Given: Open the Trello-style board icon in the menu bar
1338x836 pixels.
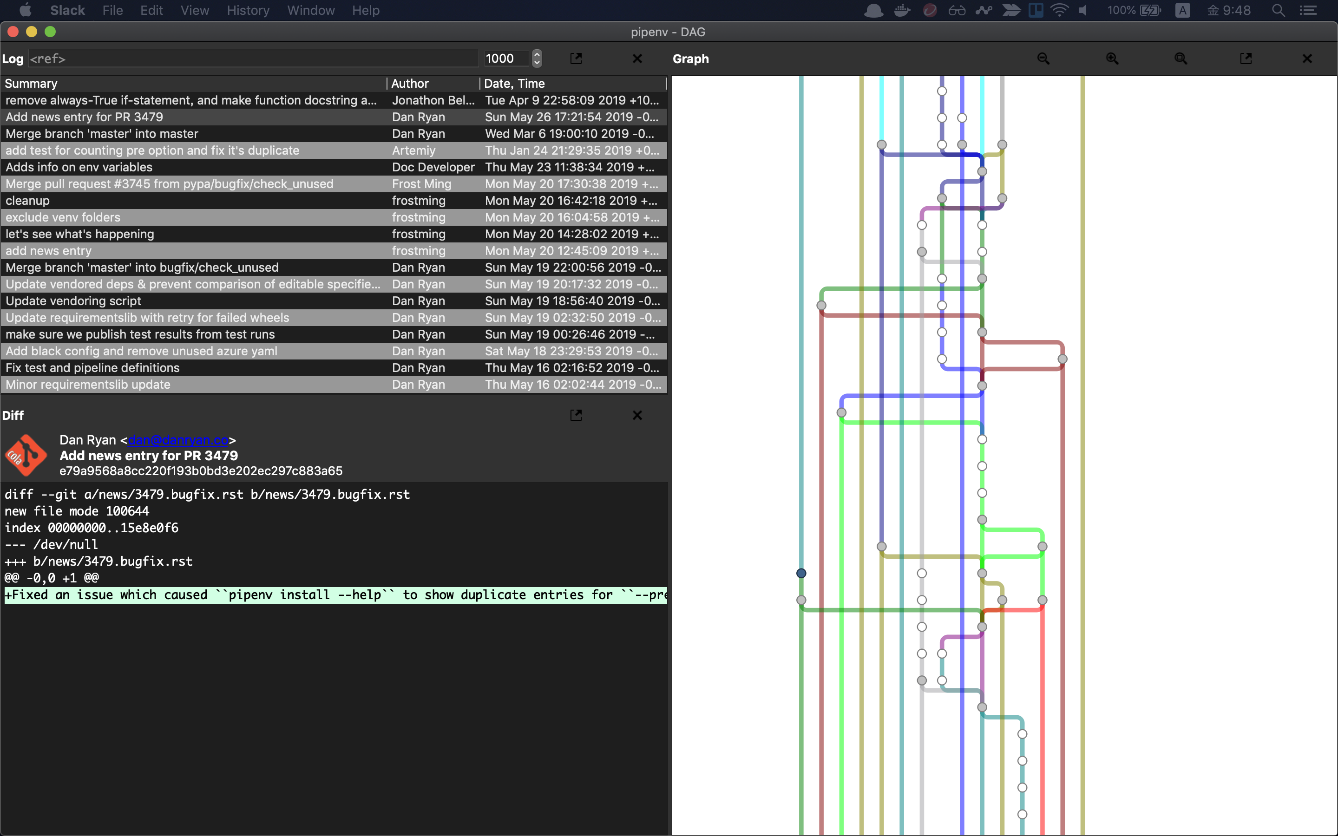Looking at the screenshot, I should point(1036,11).
